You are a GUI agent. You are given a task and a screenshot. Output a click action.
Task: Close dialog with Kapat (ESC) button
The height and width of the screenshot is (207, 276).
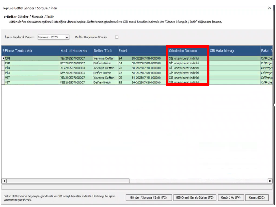pyautogui.click(x=257, y=197)
